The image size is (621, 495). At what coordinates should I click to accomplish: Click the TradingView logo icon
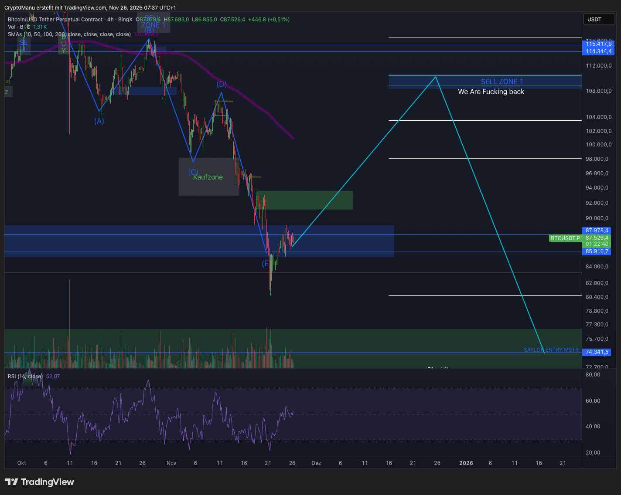[x=12, y=481]
